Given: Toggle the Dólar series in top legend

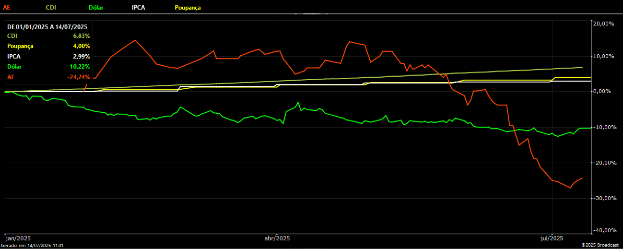Looking at the screenshot, I should (x=97, y=8).
